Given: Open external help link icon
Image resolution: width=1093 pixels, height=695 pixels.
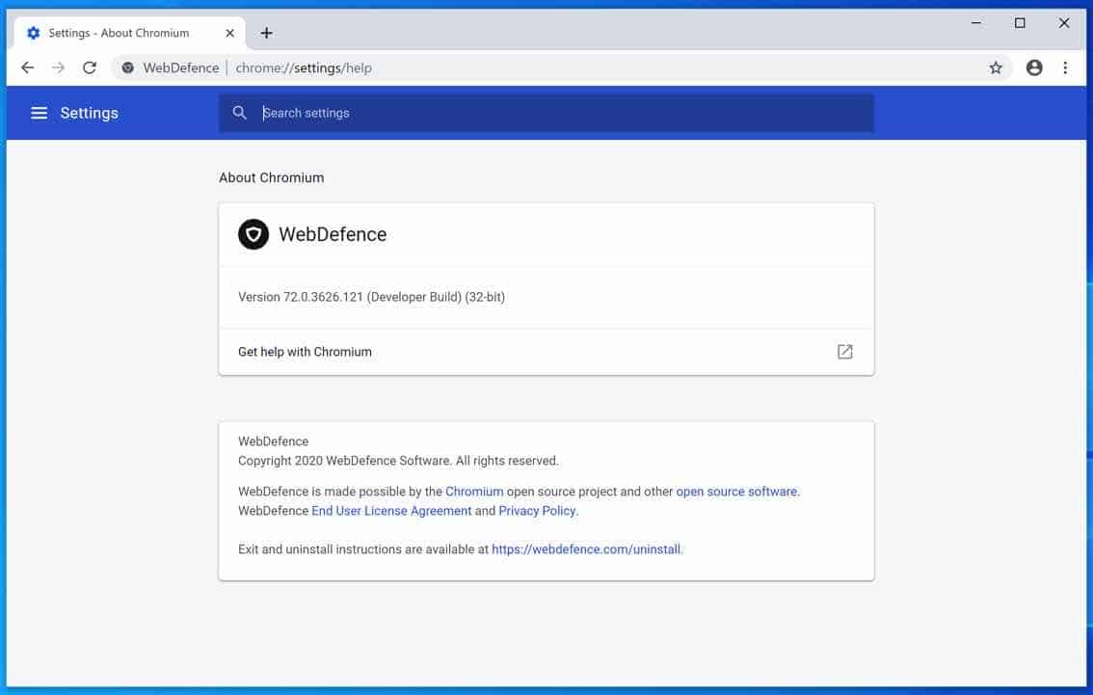Looking at the screenshot, I should tap(845, 351).
